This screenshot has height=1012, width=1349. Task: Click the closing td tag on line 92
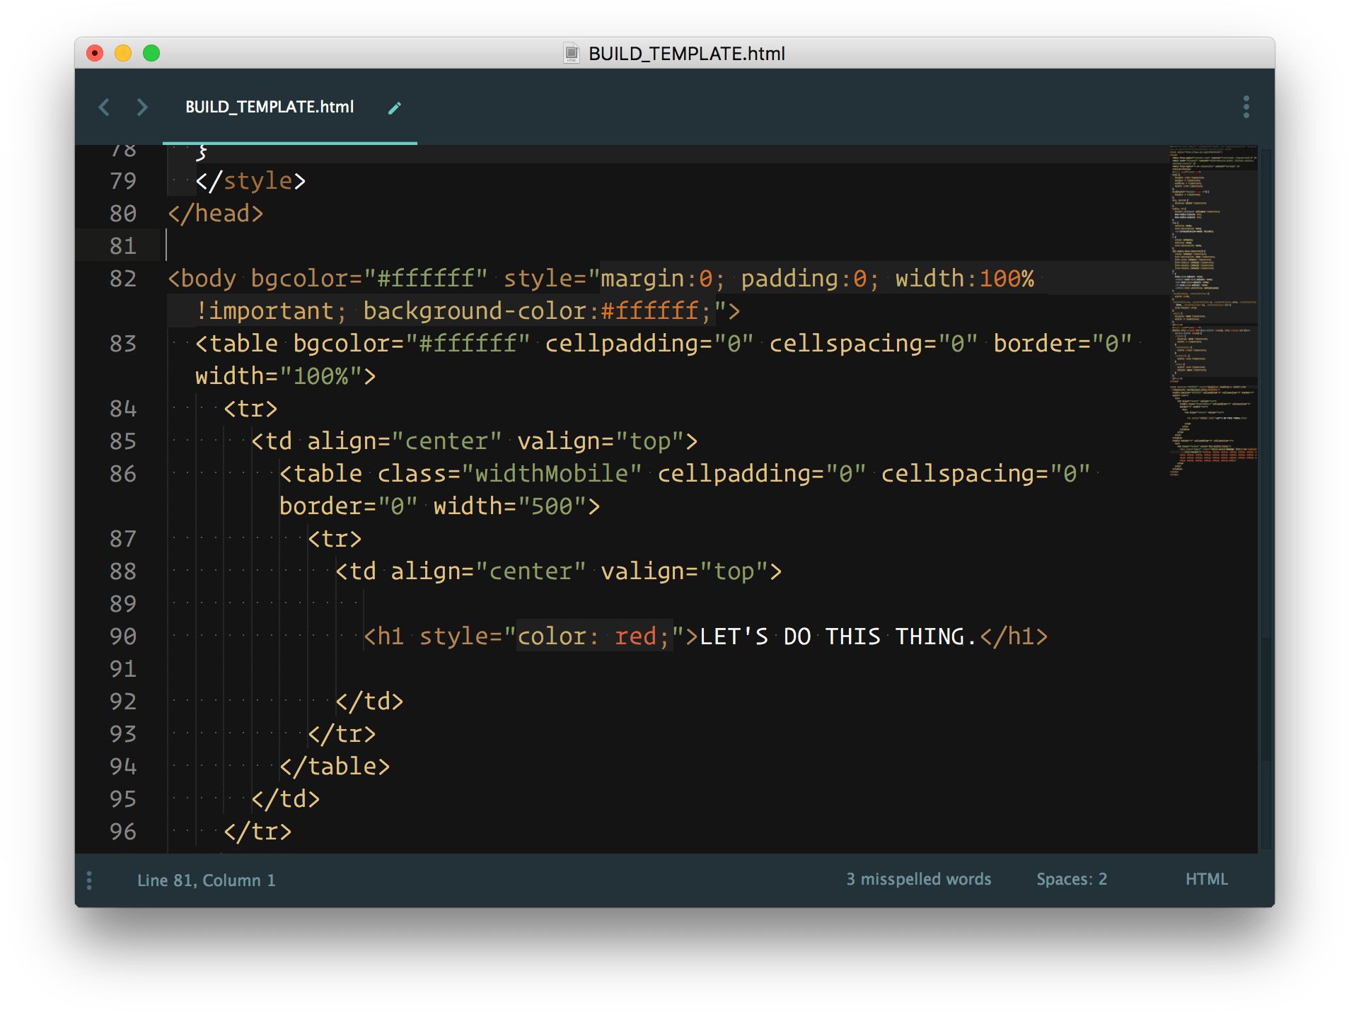point(369,702)
